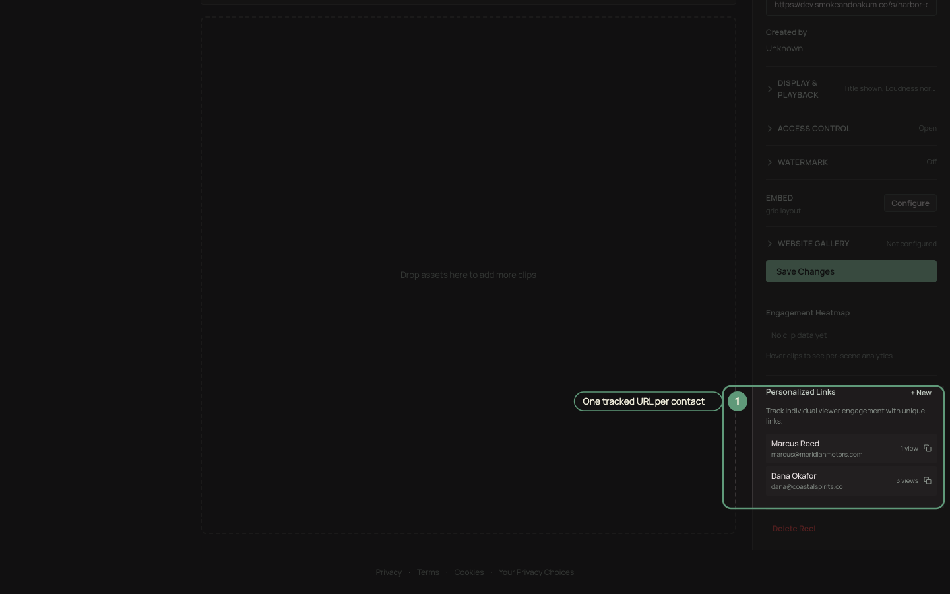Delete the reel

pyautogui.click(x=794, y=529)
